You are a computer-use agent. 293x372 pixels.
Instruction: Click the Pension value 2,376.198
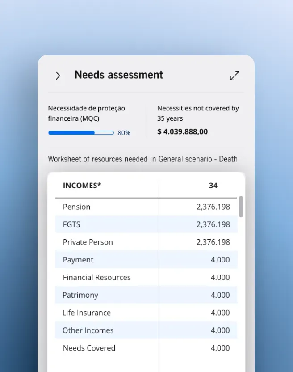click(213, 207)
